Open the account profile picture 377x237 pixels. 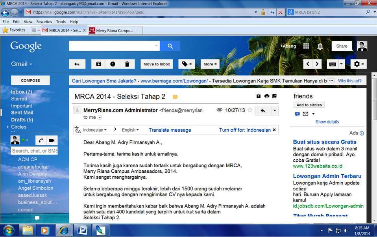coord(362,46)
